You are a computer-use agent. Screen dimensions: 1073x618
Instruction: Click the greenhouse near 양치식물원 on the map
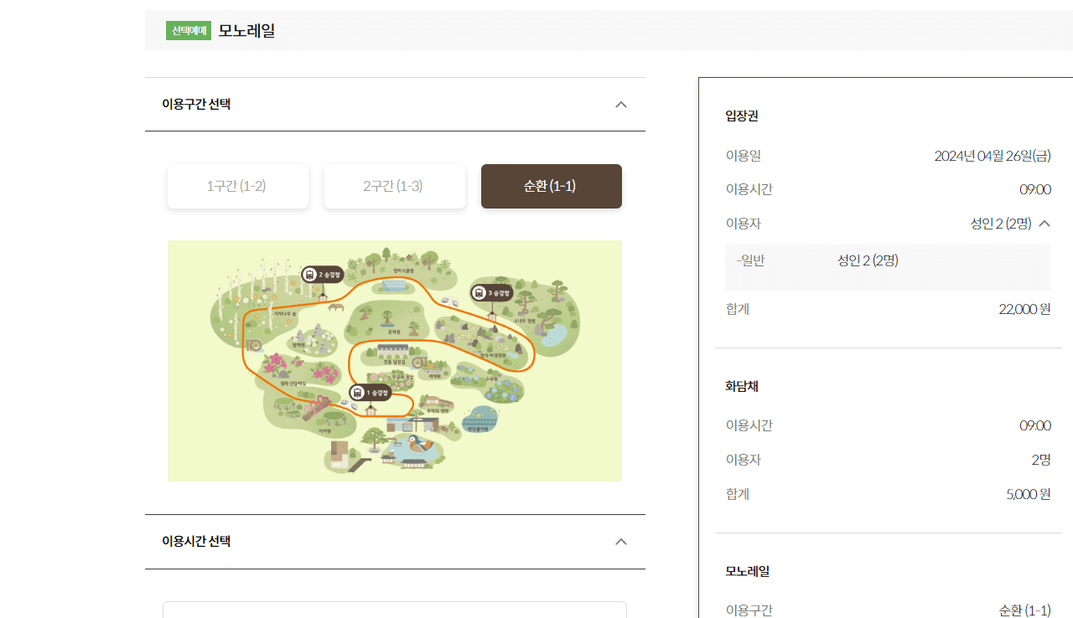[x=394, y=287]
